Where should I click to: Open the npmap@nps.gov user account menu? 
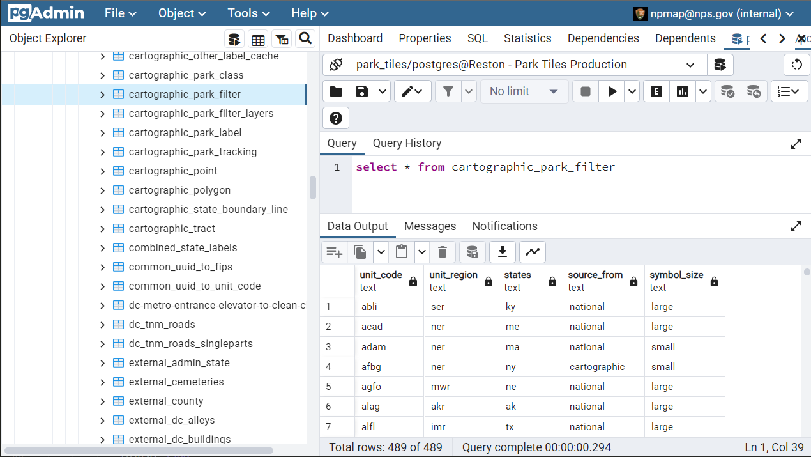click(714, 13)
